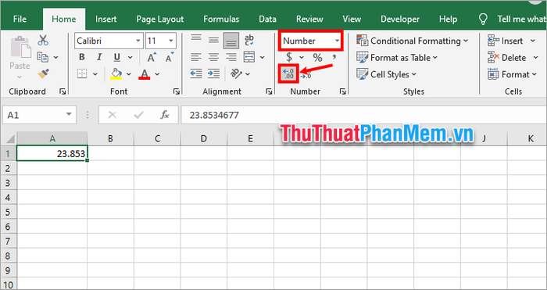Switch to Help tab
The image size is (547, 290).
point(448,19)
